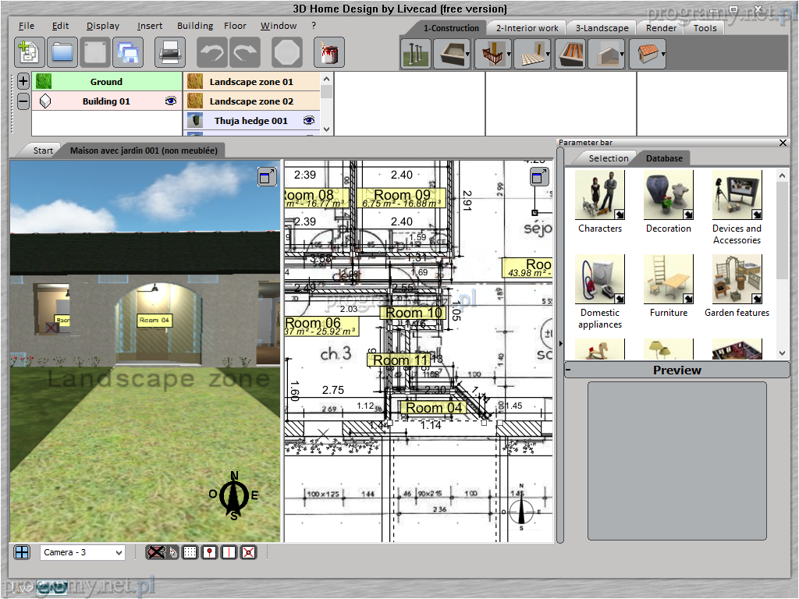Image resolution: width=799 pixels, height=599 pixels.
Task: Toggle visibility eye for Building 01
Action: point(171,101)
